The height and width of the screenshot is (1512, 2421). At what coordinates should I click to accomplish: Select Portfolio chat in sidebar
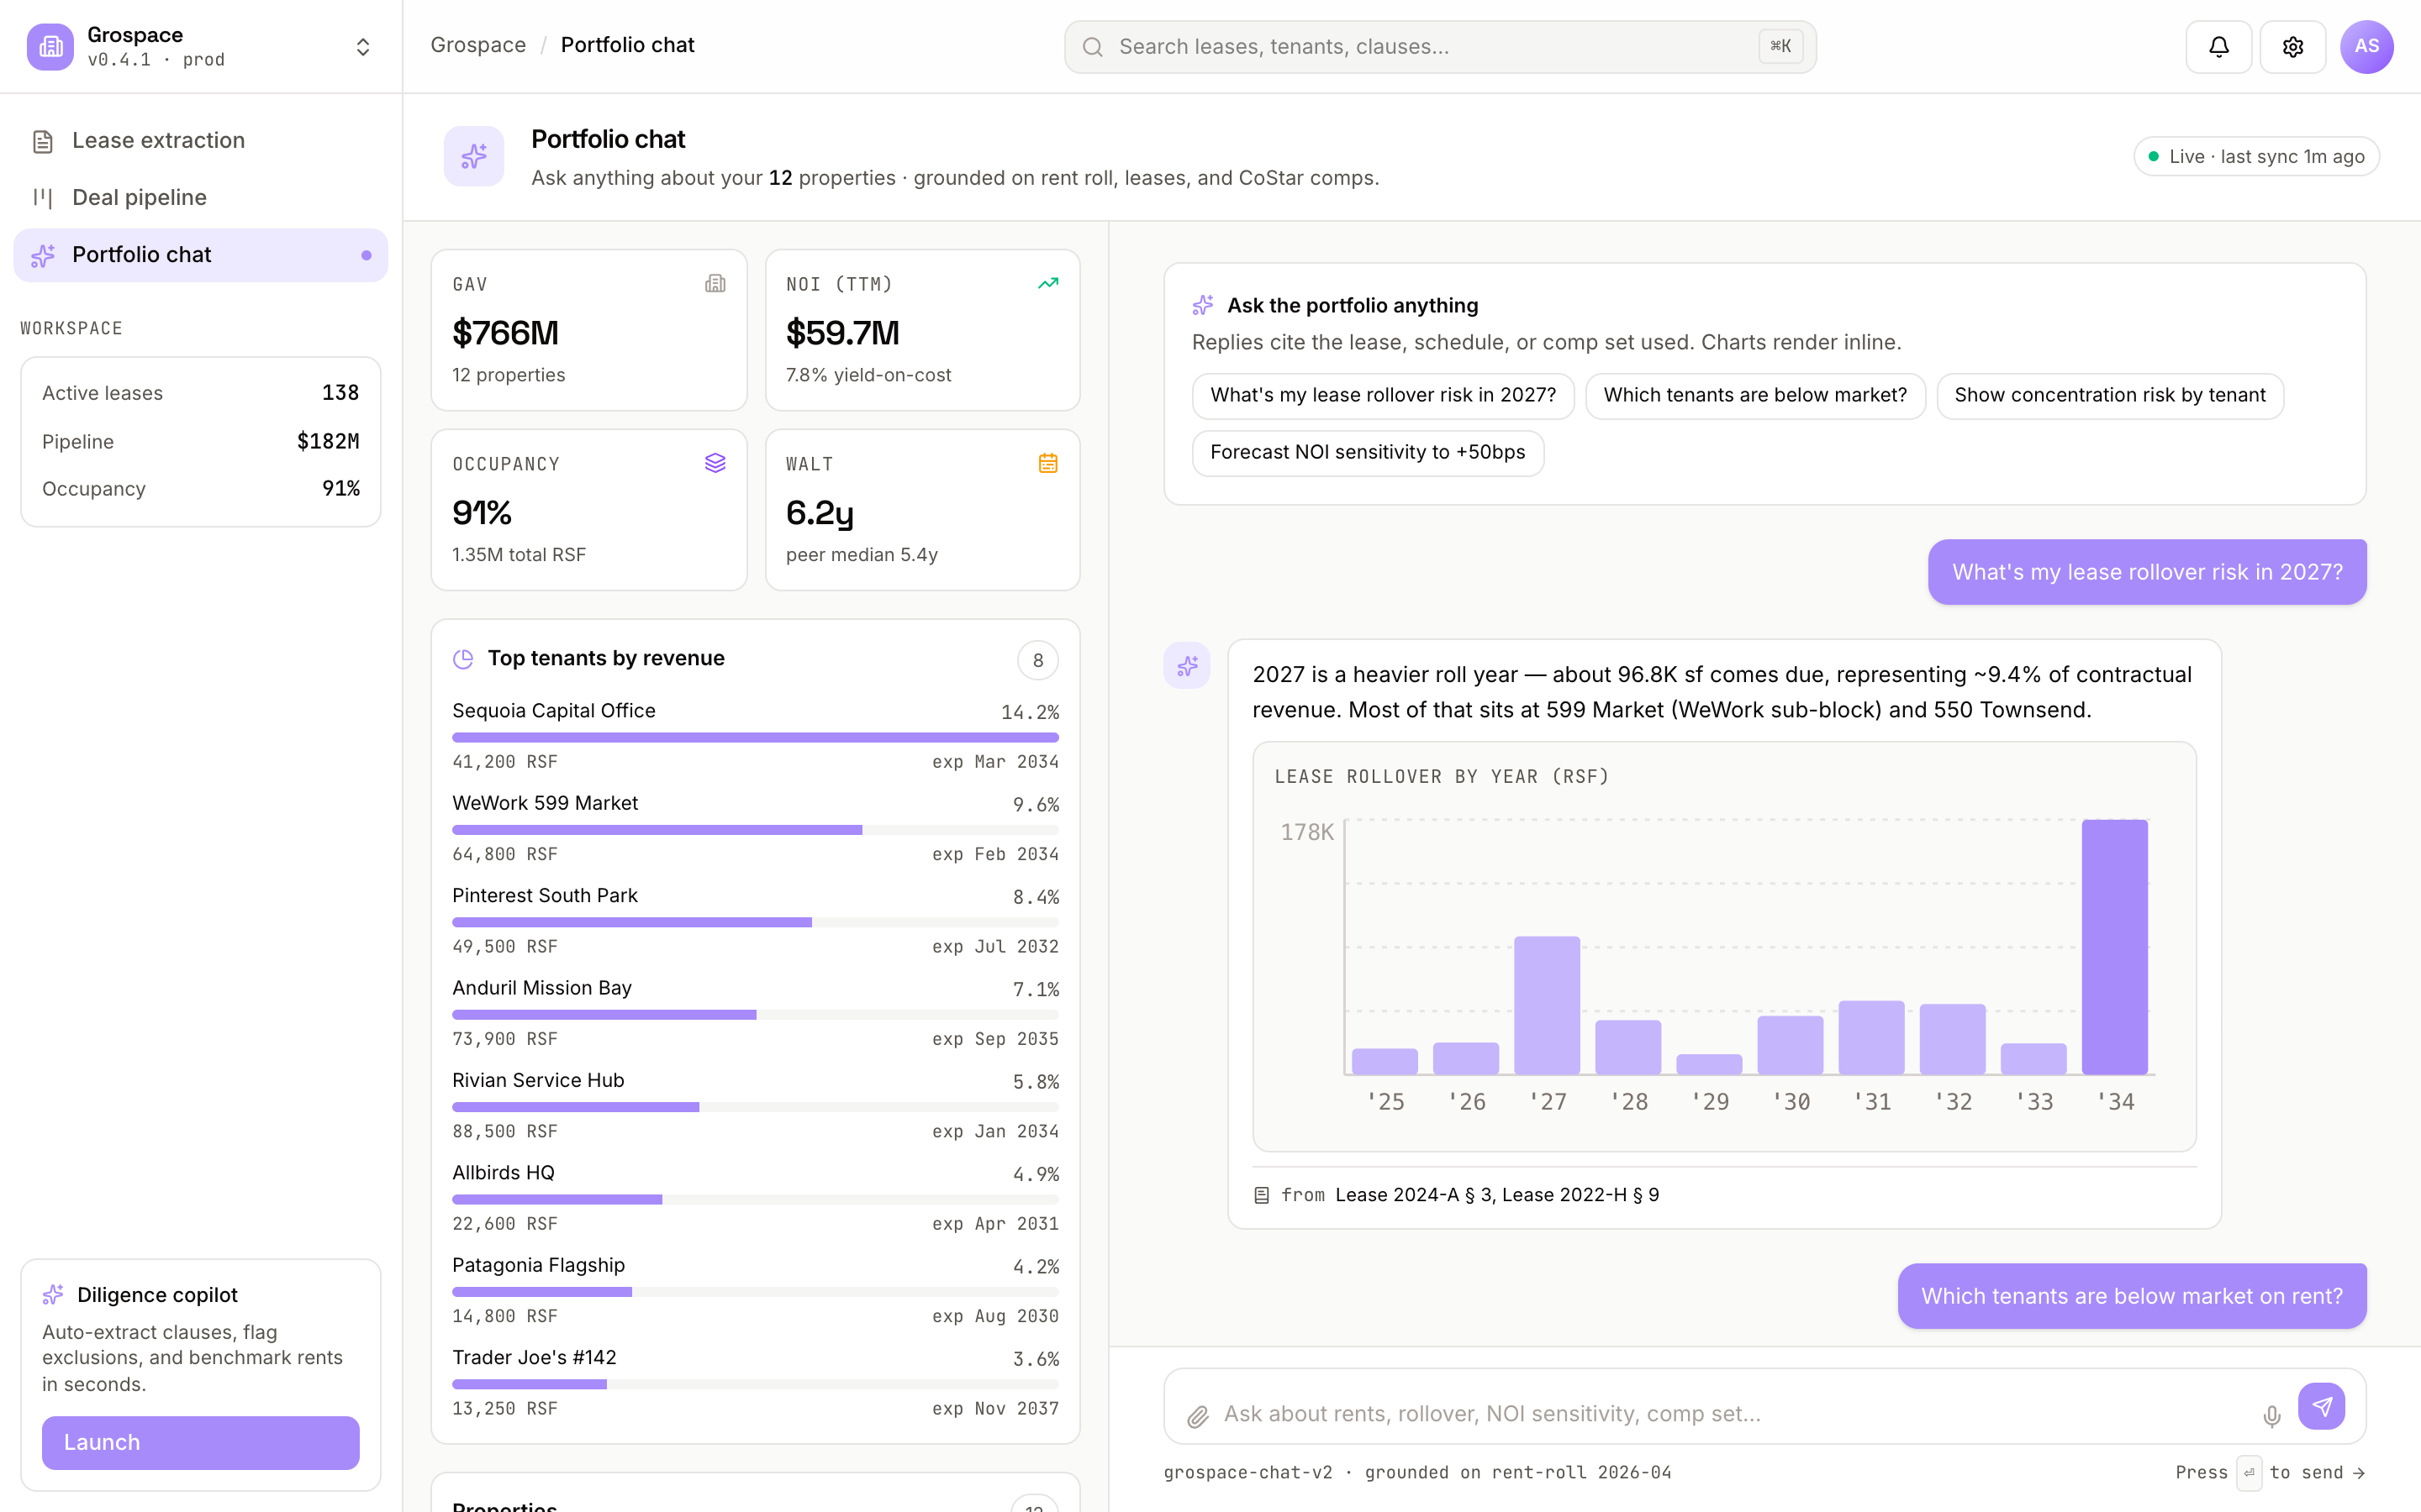200,255
